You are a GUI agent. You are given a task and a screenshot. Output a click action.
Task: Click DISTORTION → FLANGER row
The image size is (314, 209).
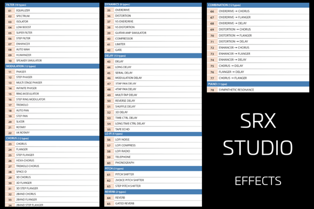[x=258, y=36]
